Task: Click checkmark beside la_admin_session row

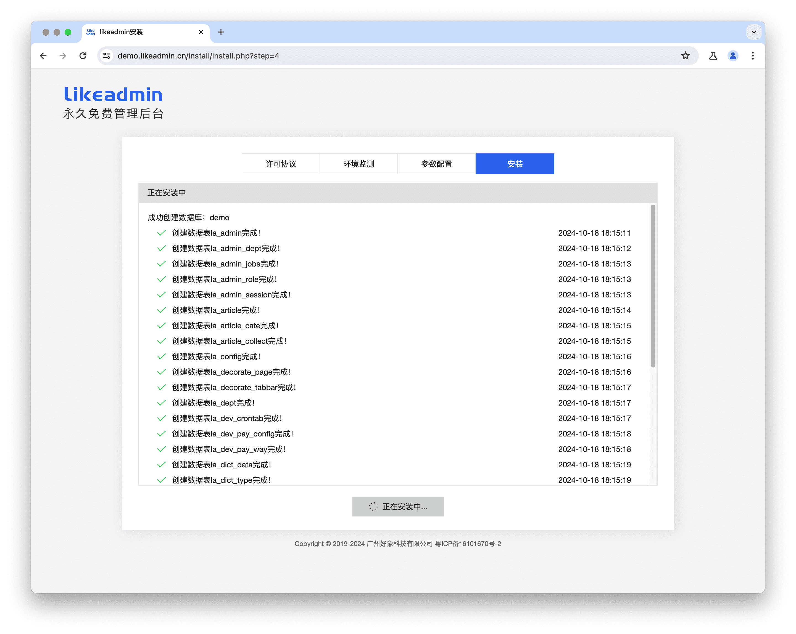Action: point(161,295)
